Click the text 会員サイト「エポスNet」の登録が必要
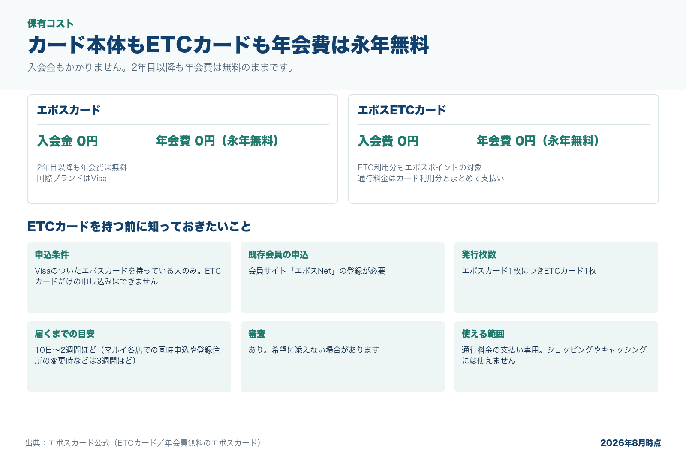The height and width of the screenshot is (457, 686). [317, 271]
